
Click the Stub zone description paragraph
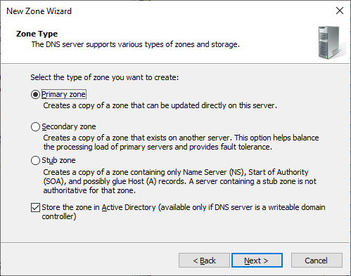pos(180,181)
